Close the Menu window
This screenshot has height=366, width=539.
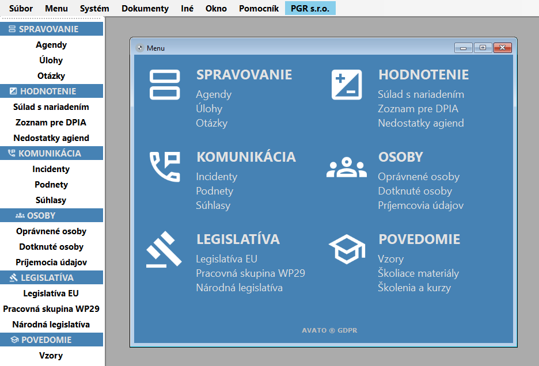[503, 48]
